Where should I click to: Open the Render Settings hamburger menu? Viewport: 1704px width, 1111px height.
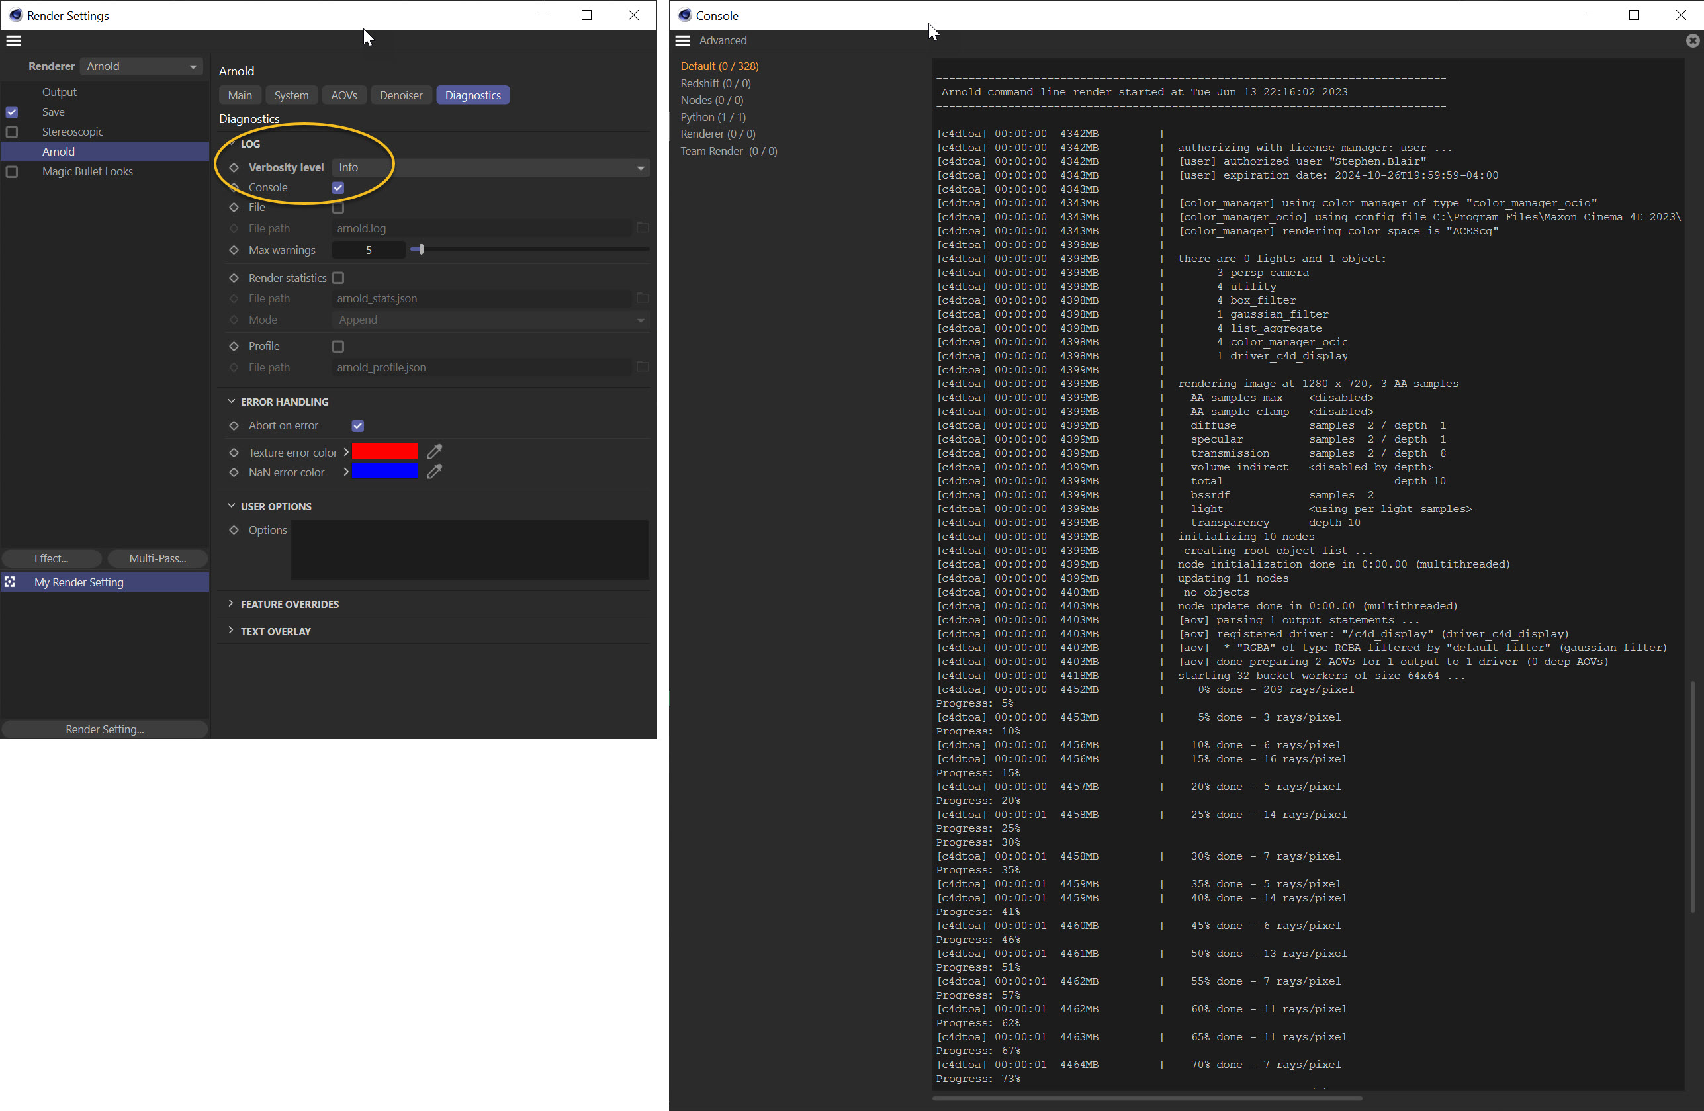[13, 41]
